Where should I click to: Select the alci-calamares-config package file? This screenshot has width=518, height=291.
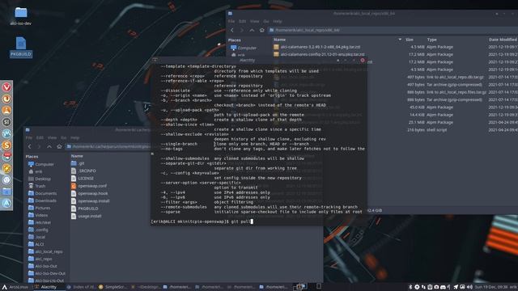tap(319, 54)
